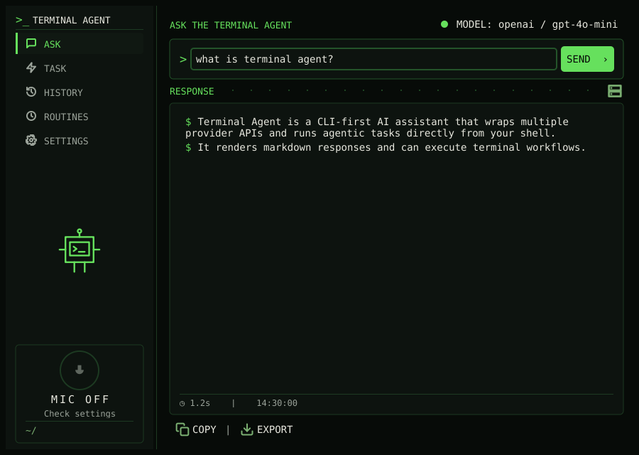Click the Export download icon
This screenshot has height=455, width=639.
pos(247,429)
